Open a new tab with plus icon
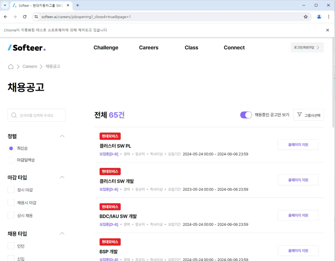This screenshot has height=261, width=335. click(x=77, y=5)
